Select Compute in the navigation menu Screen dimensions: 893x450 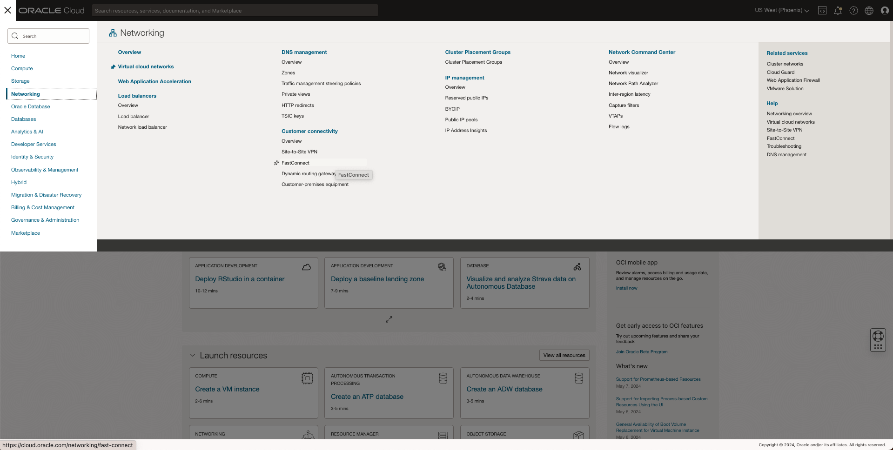pos(22,68)
